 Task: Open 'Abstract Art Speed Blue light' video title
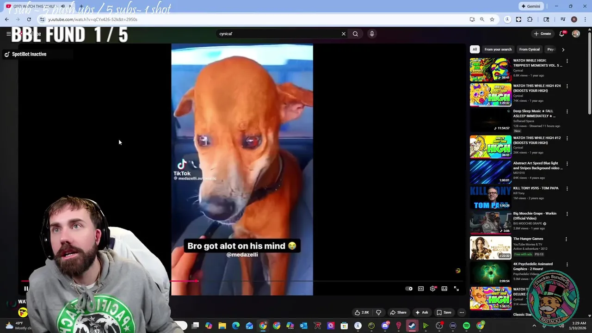click(537, 166)
